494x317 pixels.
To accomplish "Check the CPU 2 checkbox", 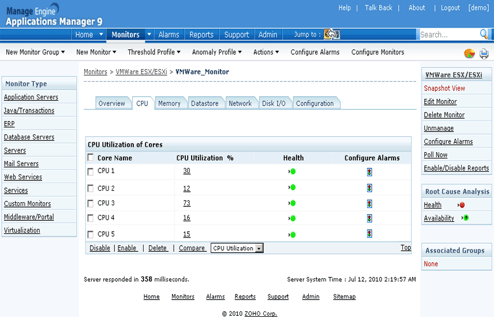I will [x=91, y=188].
